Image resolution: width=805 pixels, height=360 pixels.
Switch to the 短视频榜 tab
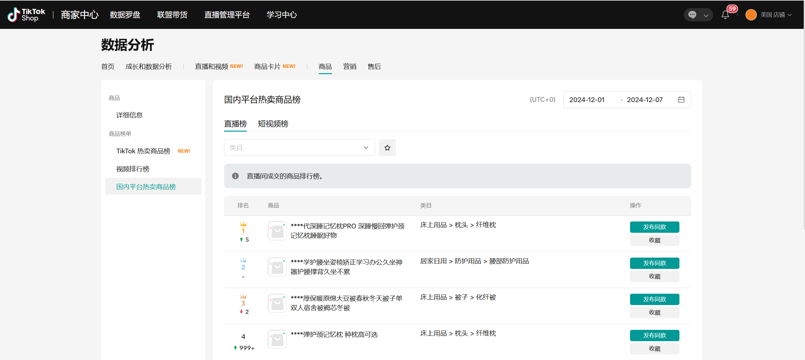pos(273,124)
